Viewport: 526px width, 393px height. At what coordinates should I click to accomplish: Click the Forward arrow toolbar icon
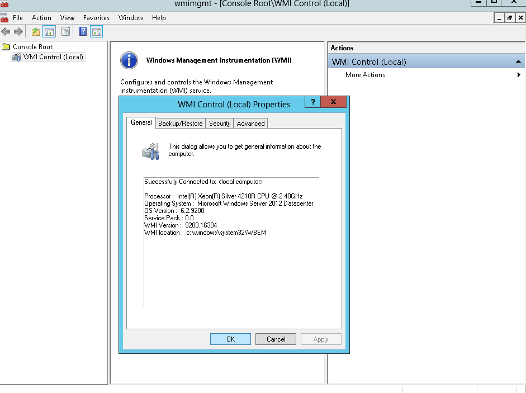pos(18,32)
